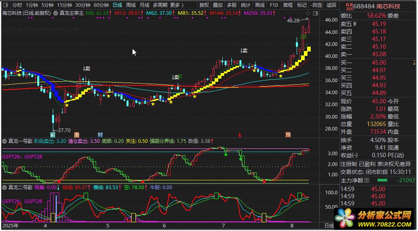Screen dimensions: 418x231
Task: Click the 复权 adjustment button
Action: pos(204,5)
